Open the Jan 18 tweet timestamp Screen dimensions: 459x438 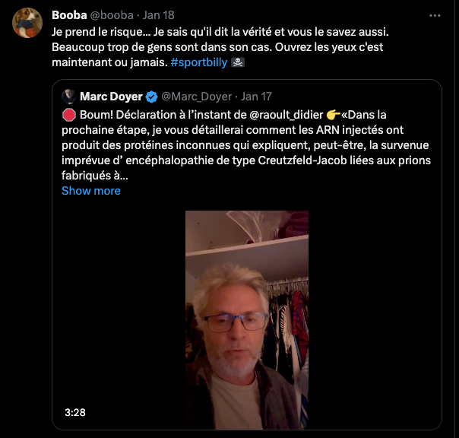coord(158,15)
